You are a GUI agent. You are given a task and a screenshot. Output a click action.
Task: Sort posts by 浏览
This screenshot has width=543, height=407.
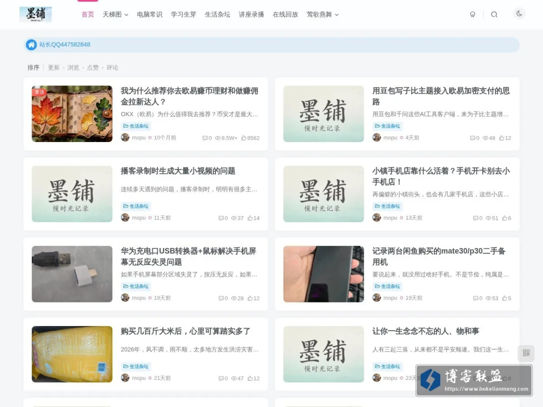pos(73,67)
